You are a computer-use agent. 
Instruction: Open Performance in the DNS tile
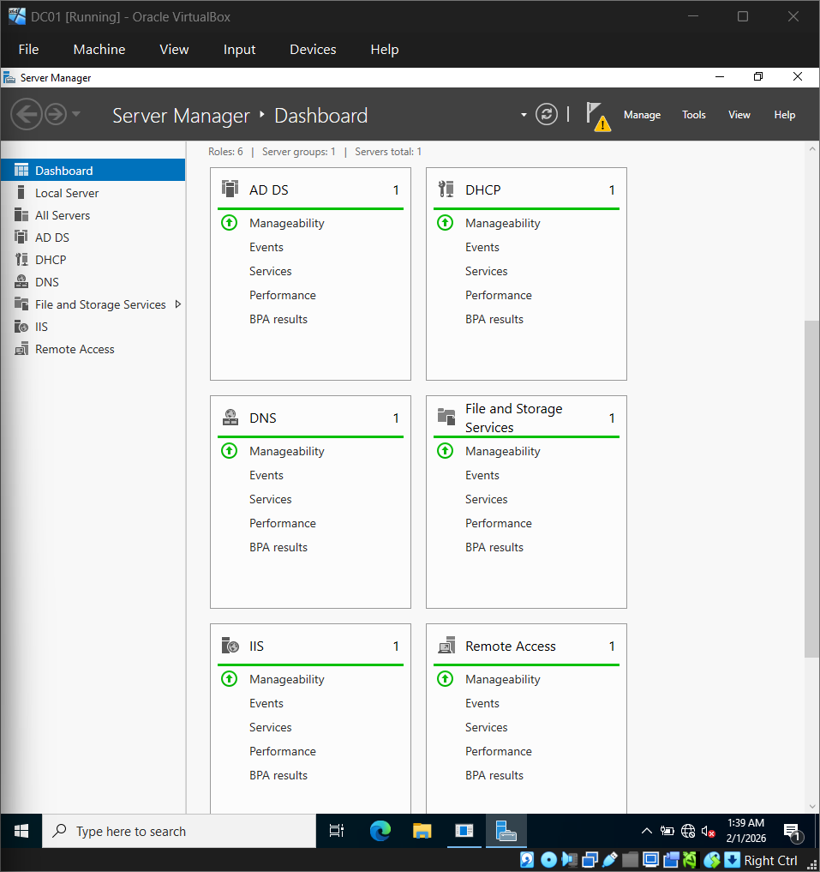coord(283,523)
